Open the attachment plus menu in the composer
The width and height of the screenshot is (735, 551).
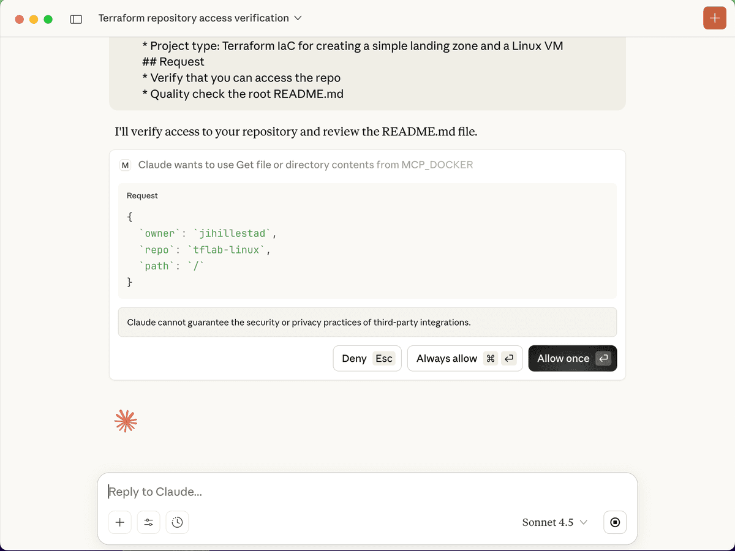(120, 522)
